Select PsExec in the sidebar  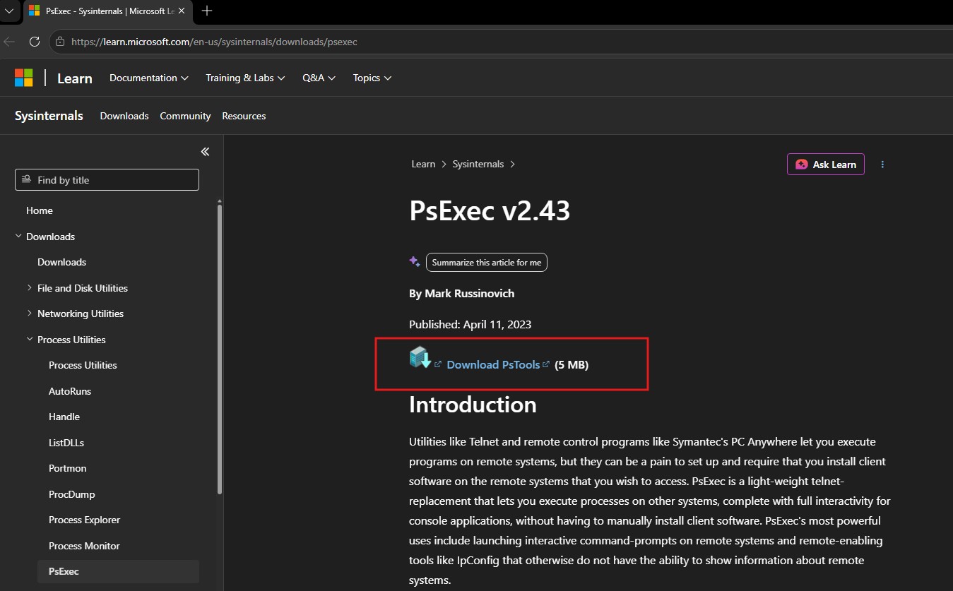(x=118, y=571)
